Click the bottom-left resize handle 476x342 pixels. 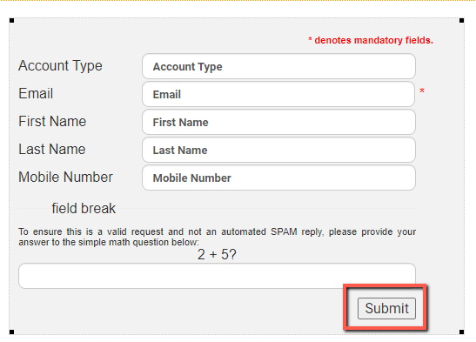(x=12, y=332)
